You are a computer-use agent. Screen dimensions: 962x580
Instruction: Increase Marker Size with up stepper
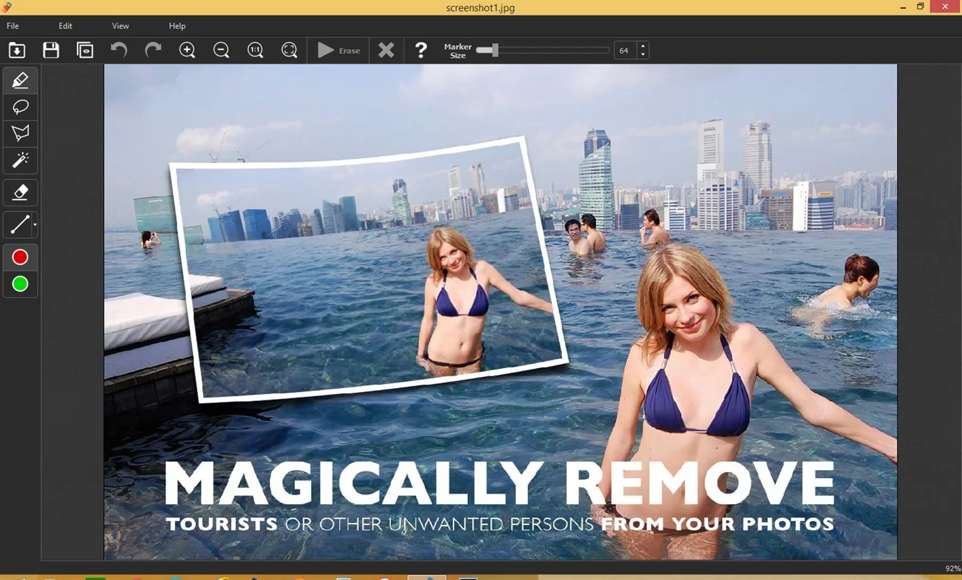click(643, 46)
